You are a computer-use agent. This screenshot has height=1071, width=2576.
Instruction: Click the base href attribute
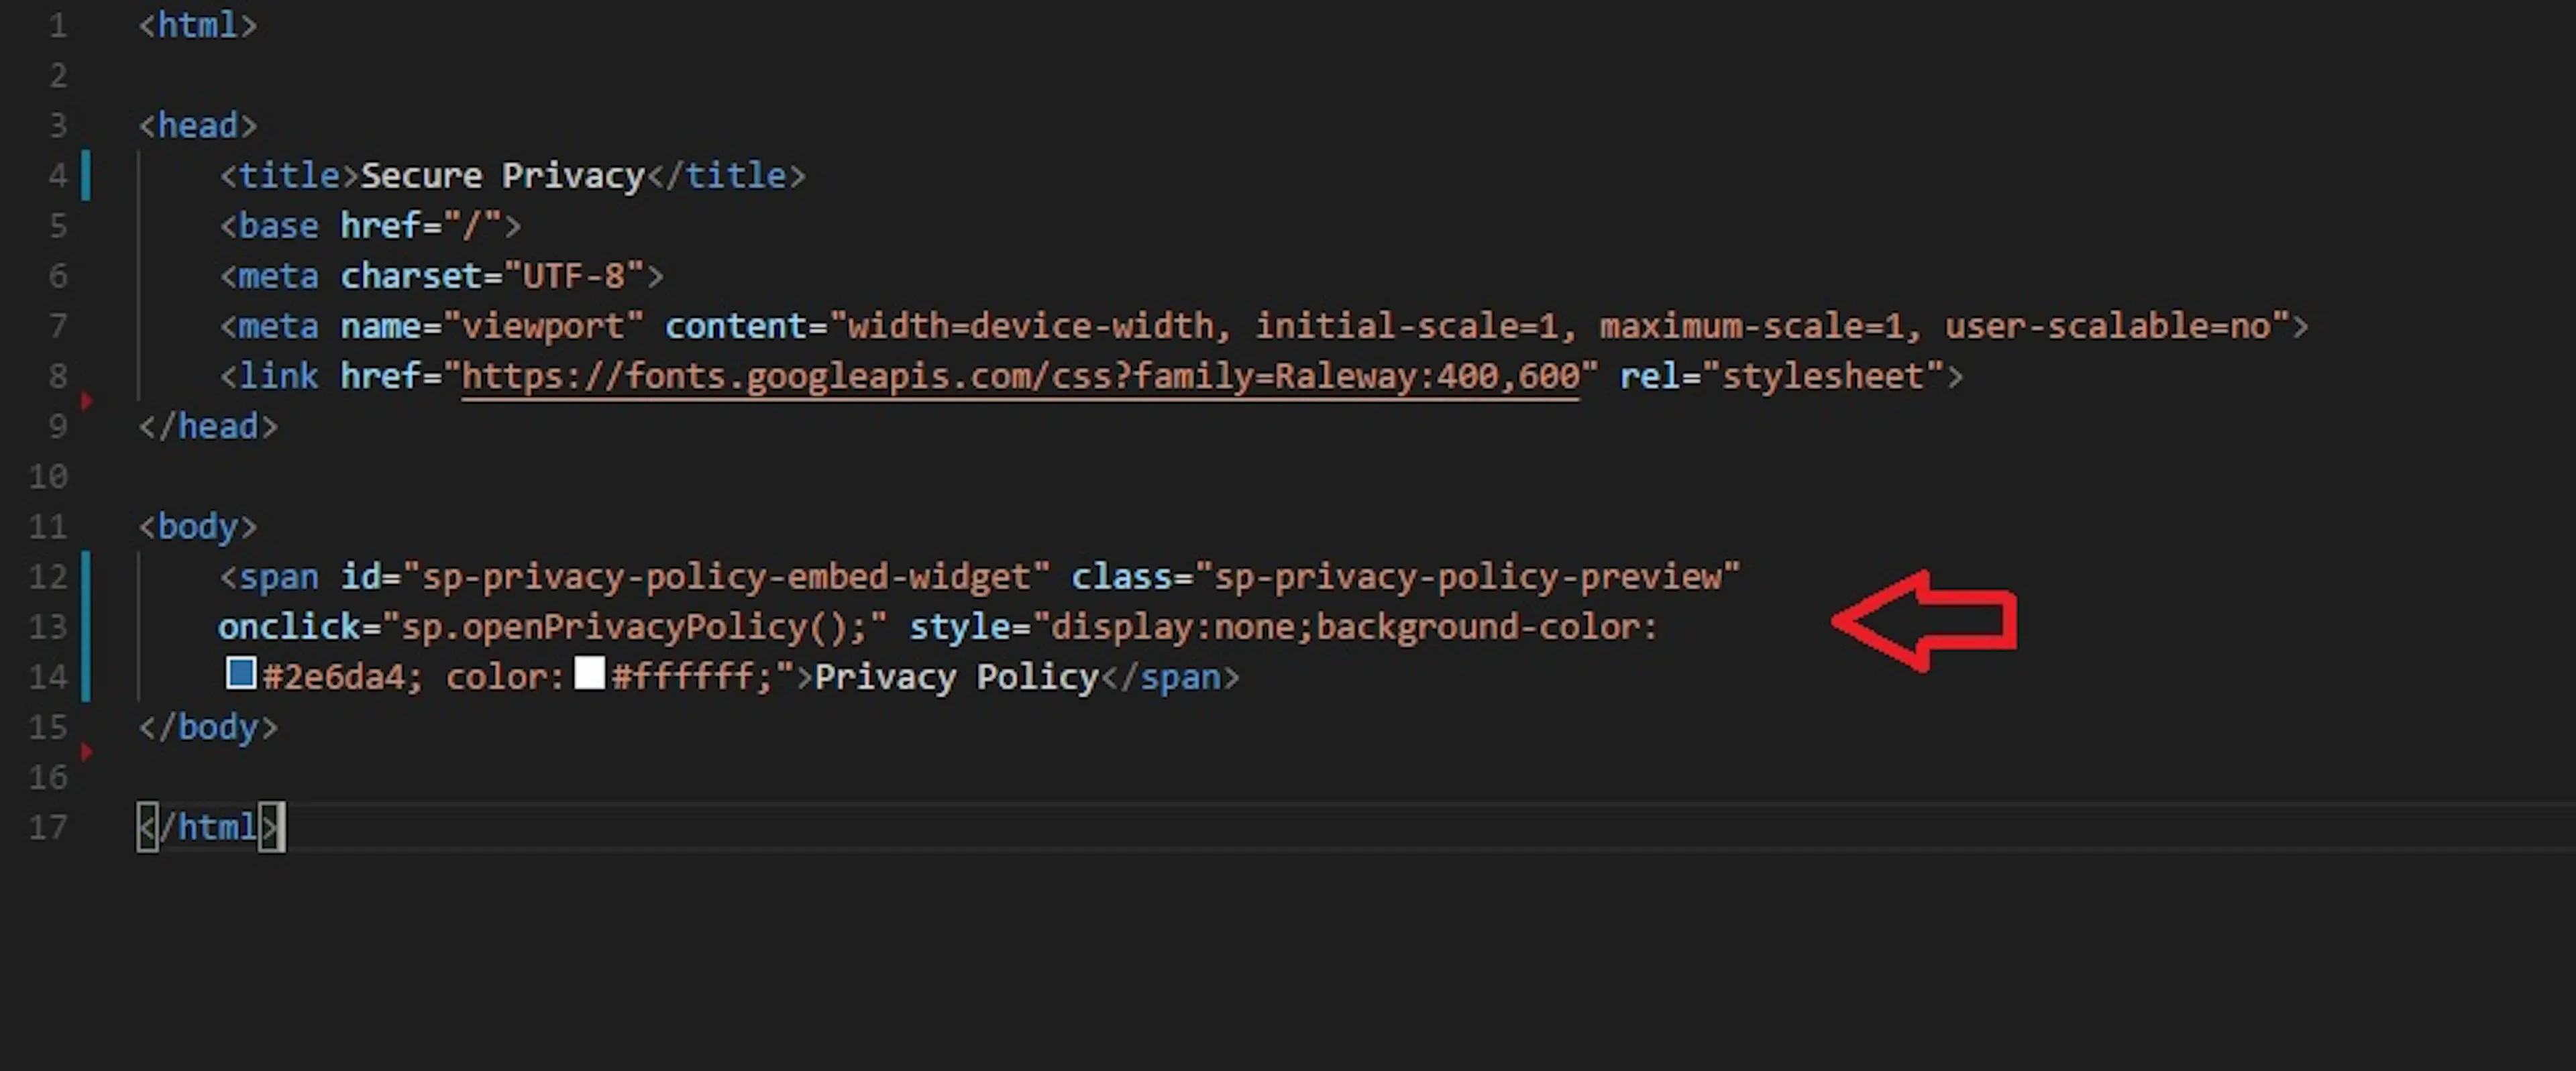380,226
